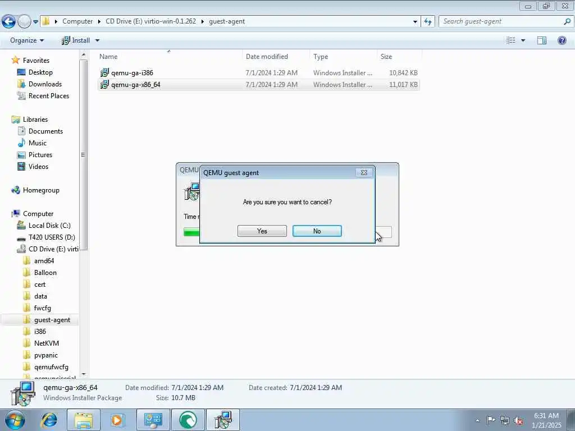Open the Organize menu

tap(27, 40)
